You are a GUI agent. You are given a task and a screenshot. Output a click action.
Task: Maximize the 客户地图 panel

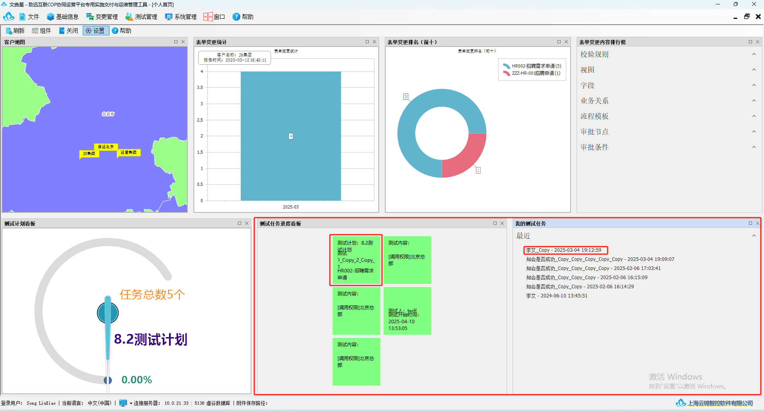(x=176, y=42)
